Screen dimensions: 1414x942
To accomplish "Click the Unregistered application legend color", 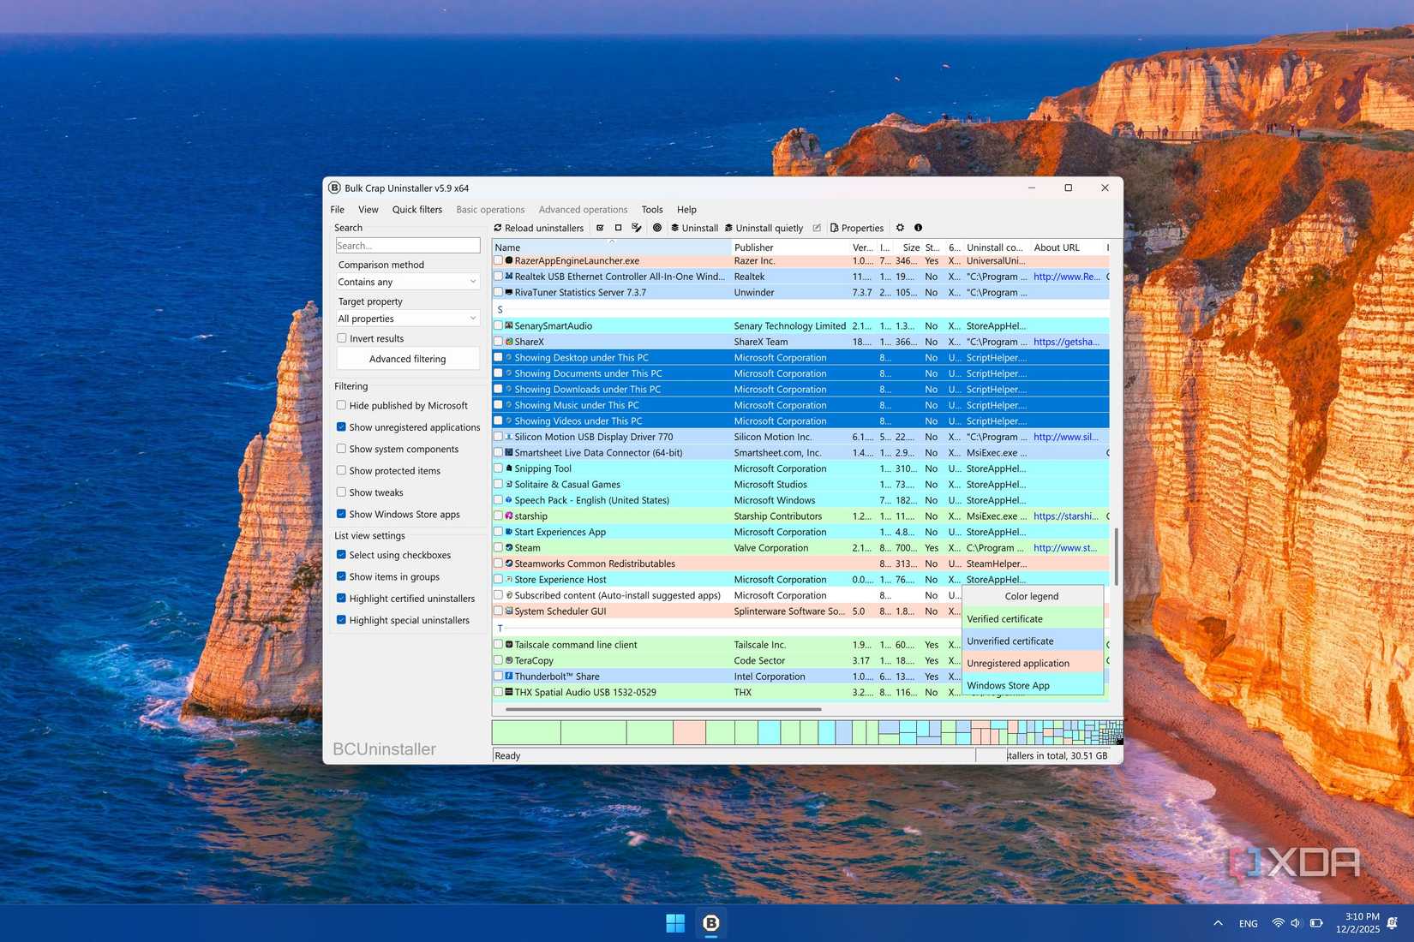I will [1033, 663].
